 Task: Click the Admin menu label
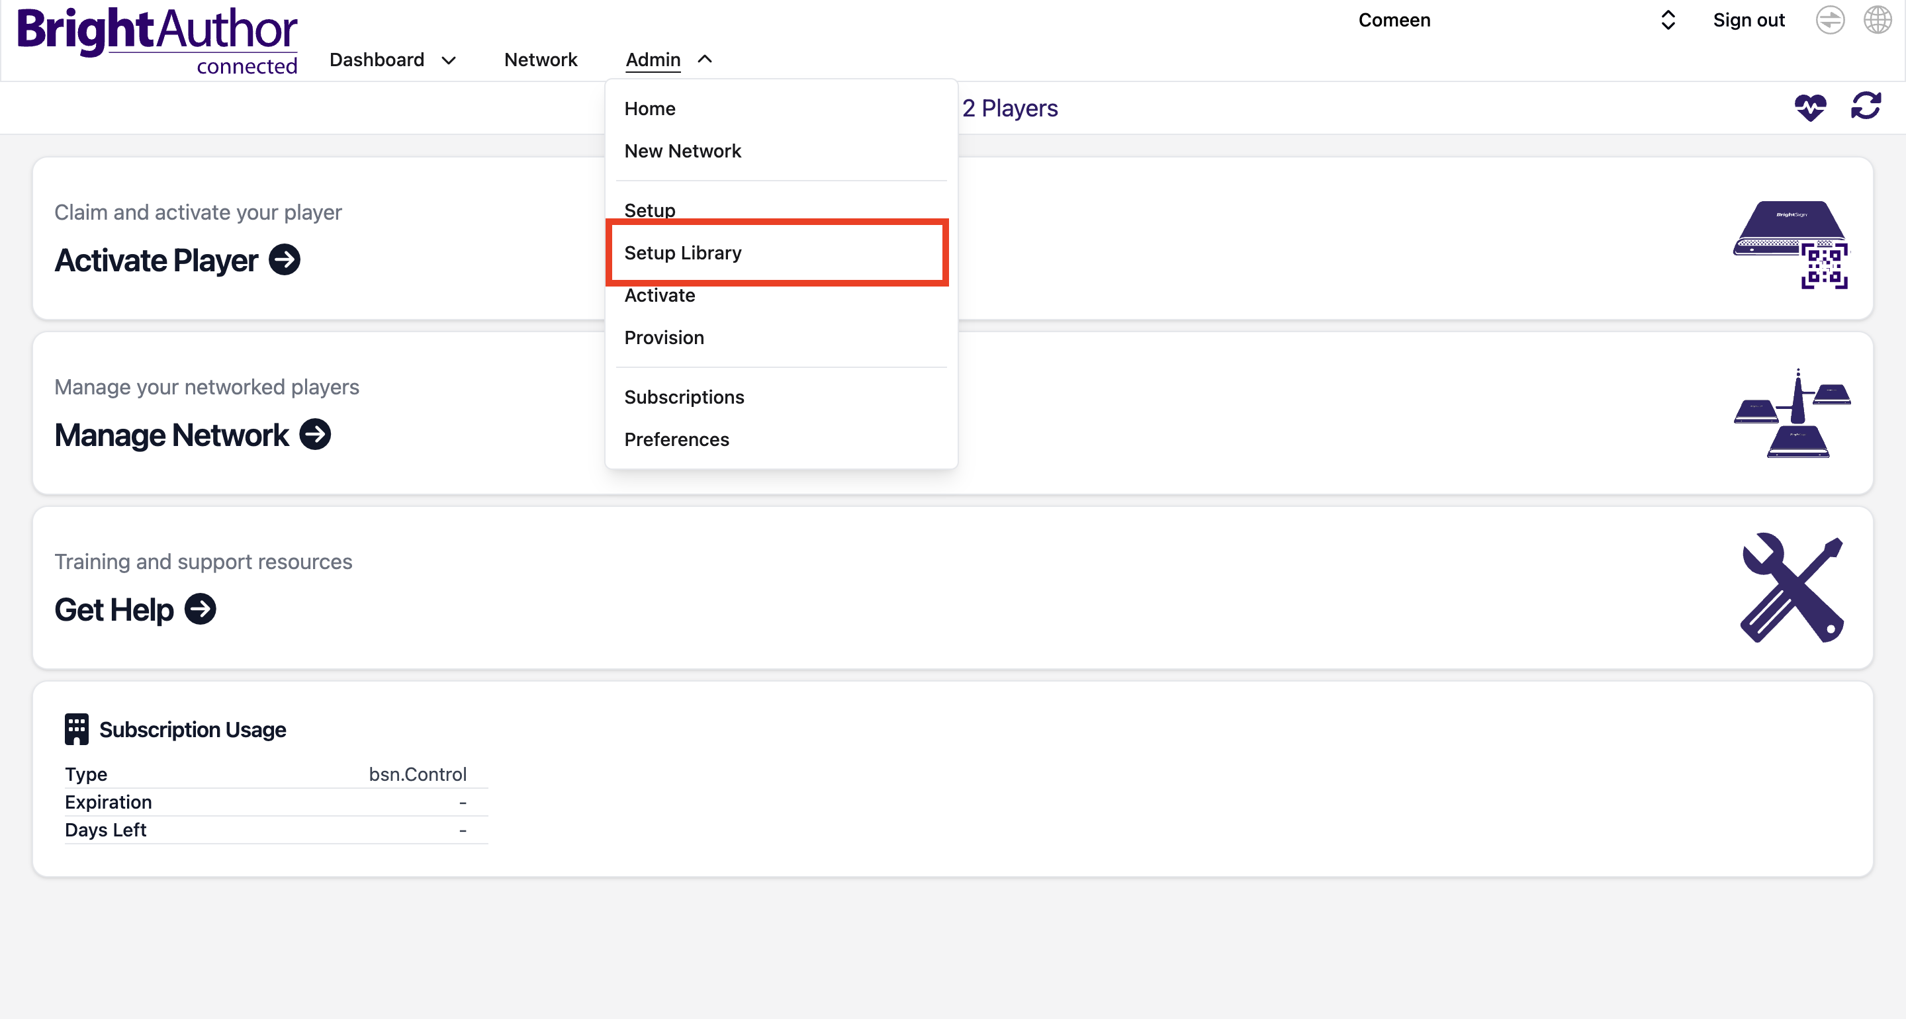(653, 60)
